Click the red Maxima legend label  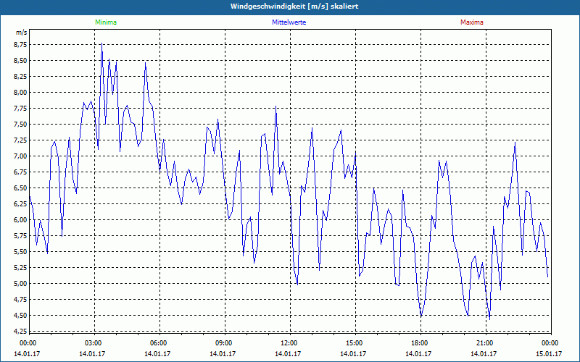[x=472, y=22]
